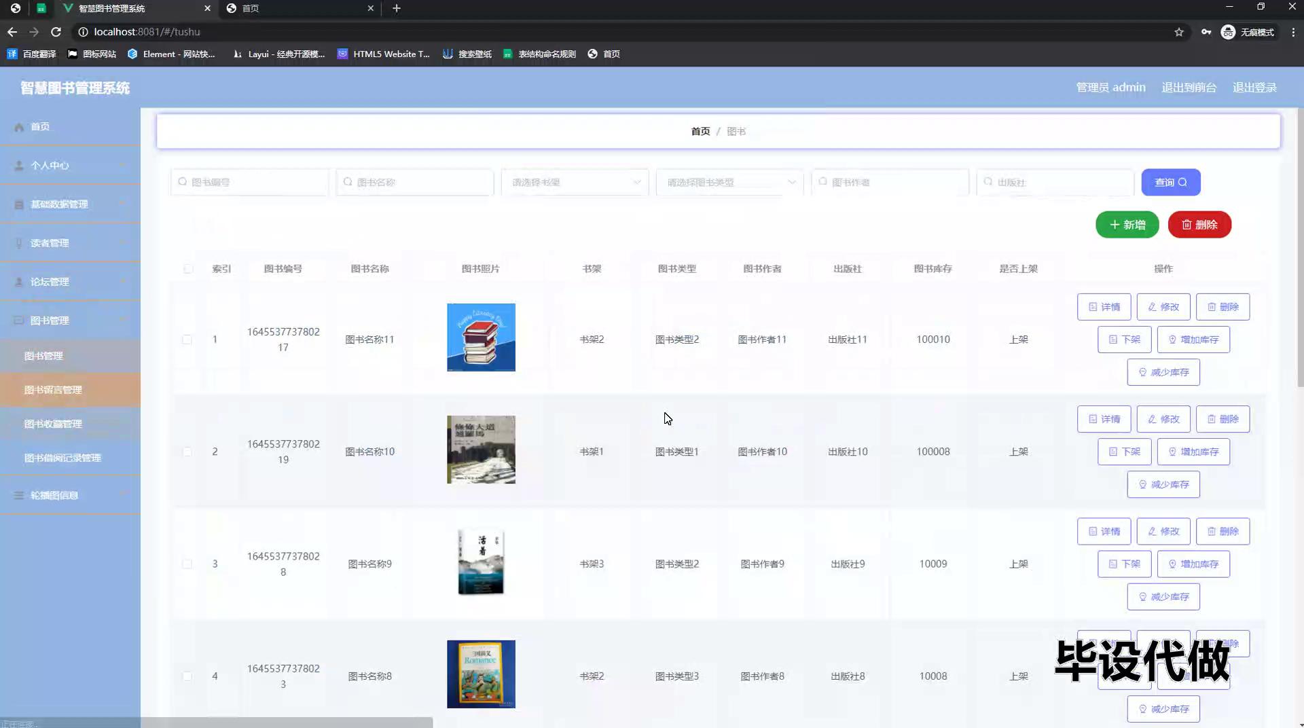The image size is (1304, 728).
Task: Open the 请选择书架 dropdown
Action: [x=575, y=182]
